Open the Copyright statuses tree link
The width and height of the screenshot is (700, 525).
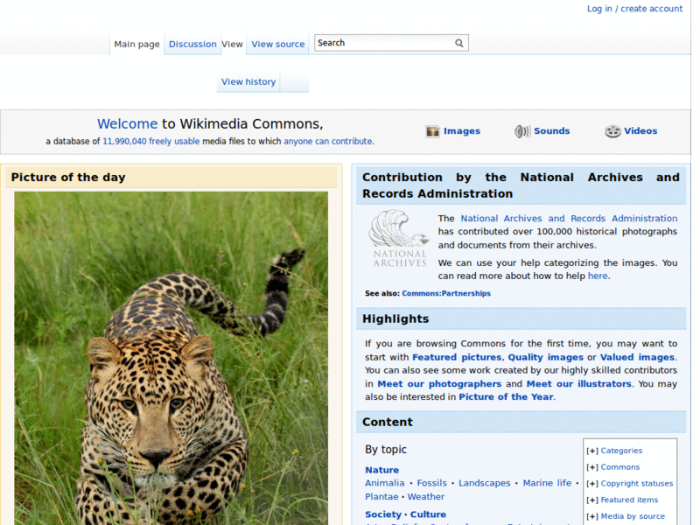click(x=637, y=484)
